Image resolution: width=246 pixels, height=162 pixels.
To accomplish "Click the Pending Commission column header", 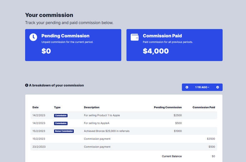I will [x=168, y=107].
